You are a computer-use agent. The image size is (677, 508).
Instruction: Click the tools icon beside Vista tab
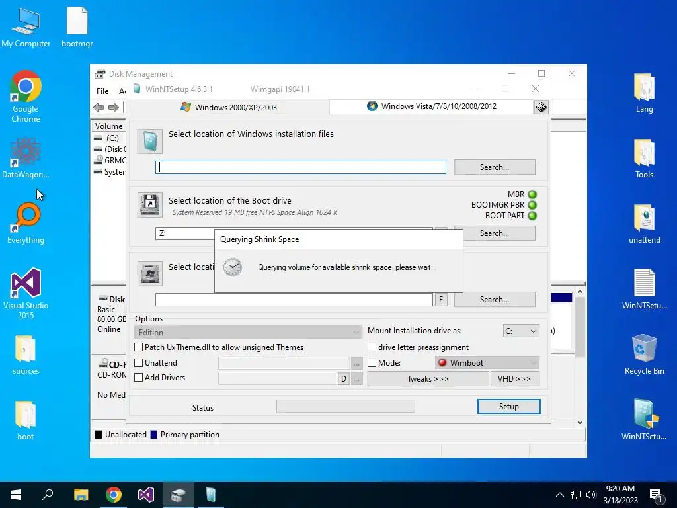click(541, 106)
